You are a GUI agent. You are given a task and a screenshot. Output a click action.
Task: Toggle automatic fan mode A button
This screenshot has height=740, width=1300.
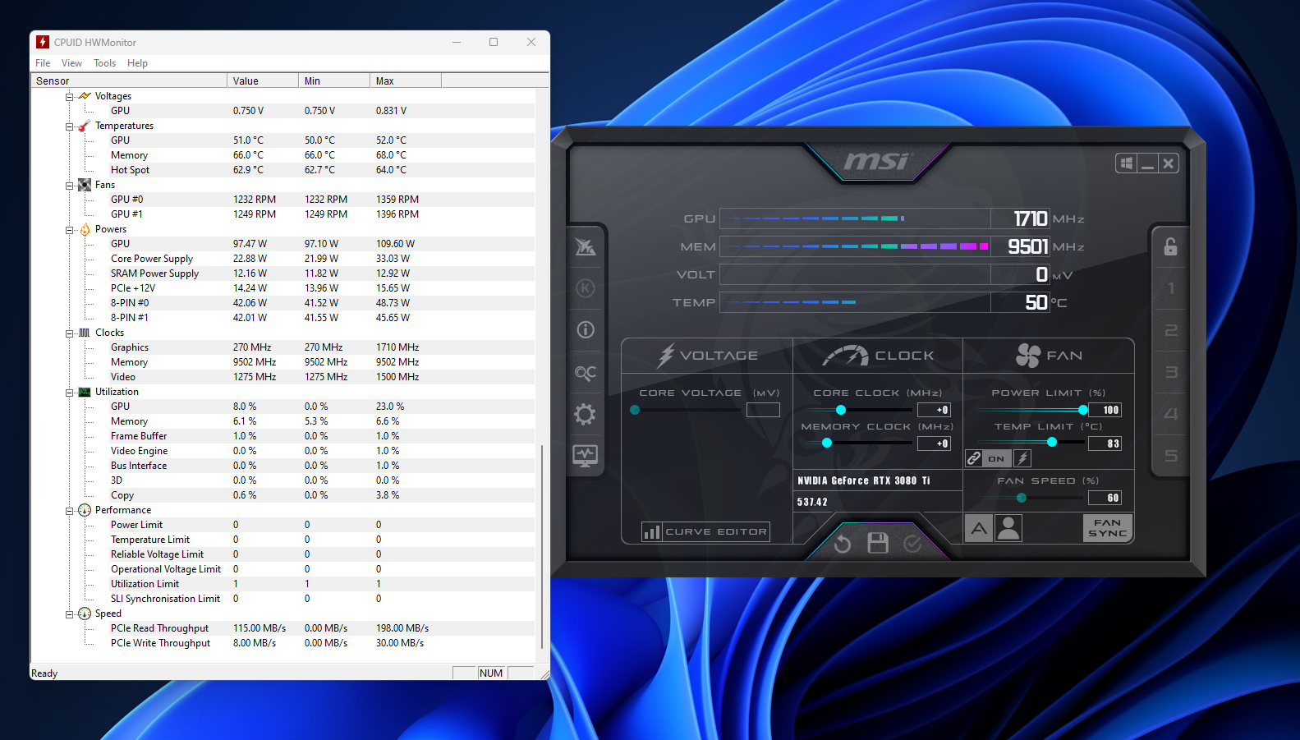(979, 528)
